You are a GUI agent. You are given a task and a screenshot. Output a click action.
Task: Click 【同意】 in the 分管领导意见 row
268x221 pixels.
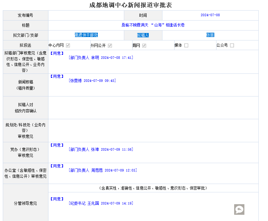click(x=57, y=199)
